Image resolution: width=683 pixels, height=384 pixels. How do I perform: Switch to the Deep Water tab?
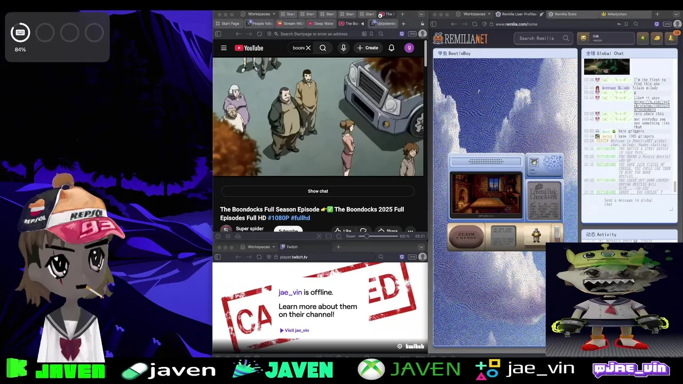(x=321, y=23)
